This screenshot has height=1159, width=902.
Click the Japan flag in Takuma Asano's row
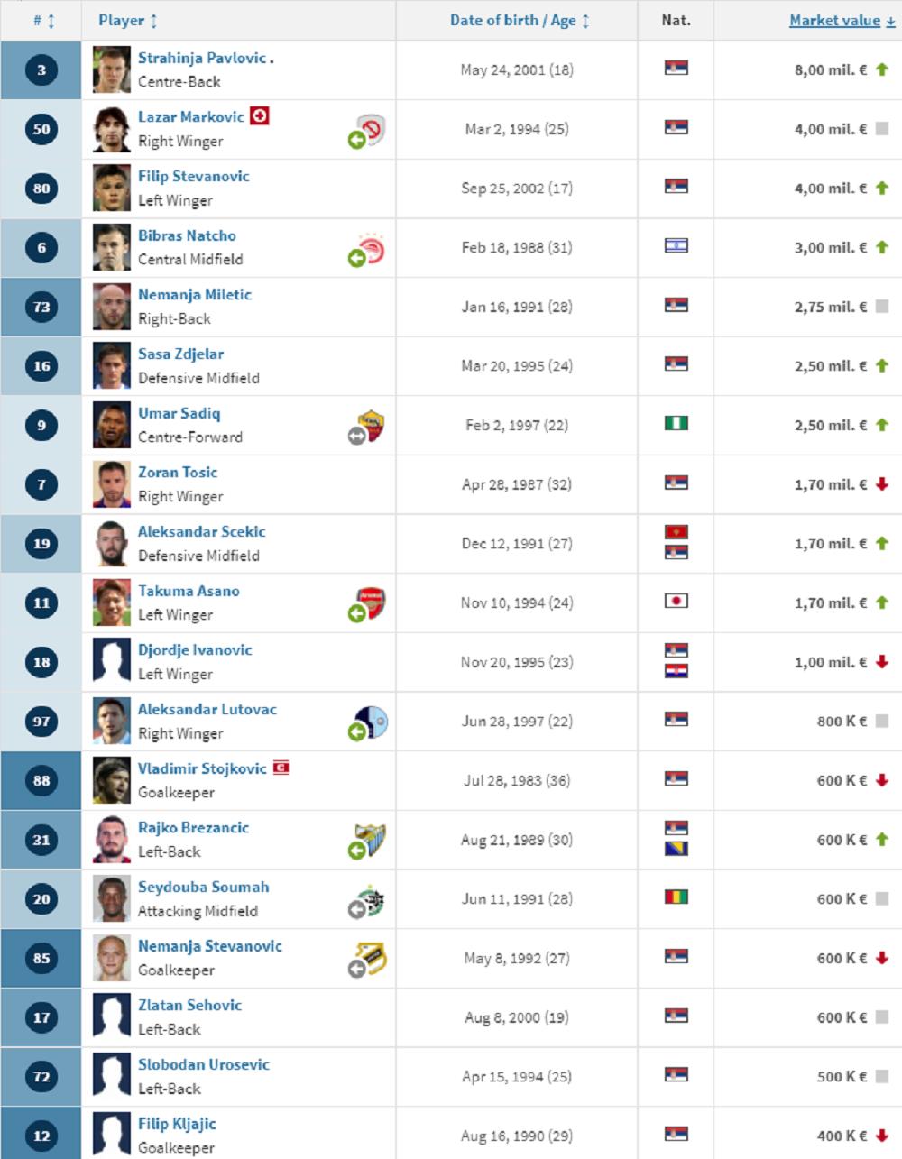[676, 602]
